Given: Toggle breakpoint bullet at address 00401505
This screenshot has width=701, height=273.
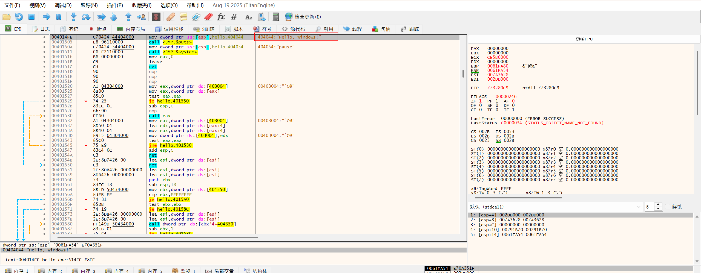Looking at the screenshot, I should coord(44,42).
